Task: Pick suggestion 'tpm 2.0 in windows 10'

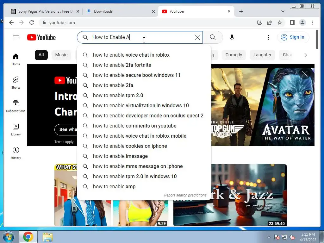Action: [x=144, y=177]
